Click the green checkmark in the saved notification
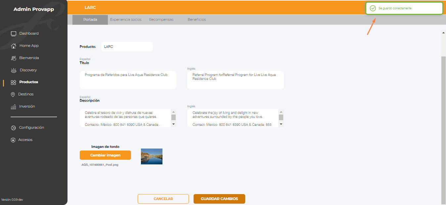The image size is (446, 205). pyautogui.click(x=373, y=8)
